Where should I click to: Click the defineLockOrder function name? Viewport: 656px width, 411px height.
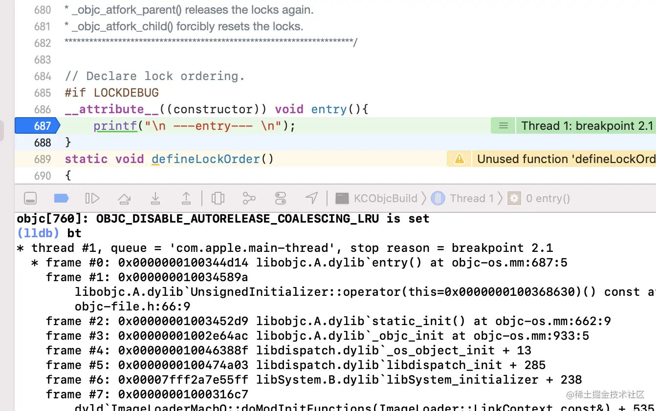(x=206, y=159)
